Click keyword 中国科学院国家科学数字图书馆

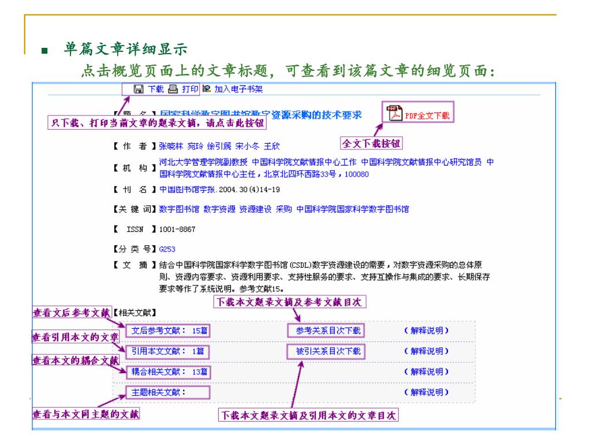[353, 209]
